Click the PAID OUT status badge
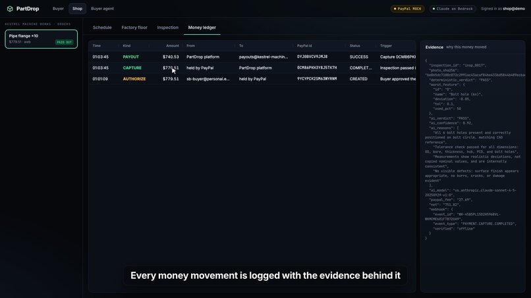The height and width of the screenshot is (298, 531). point(64,42)
